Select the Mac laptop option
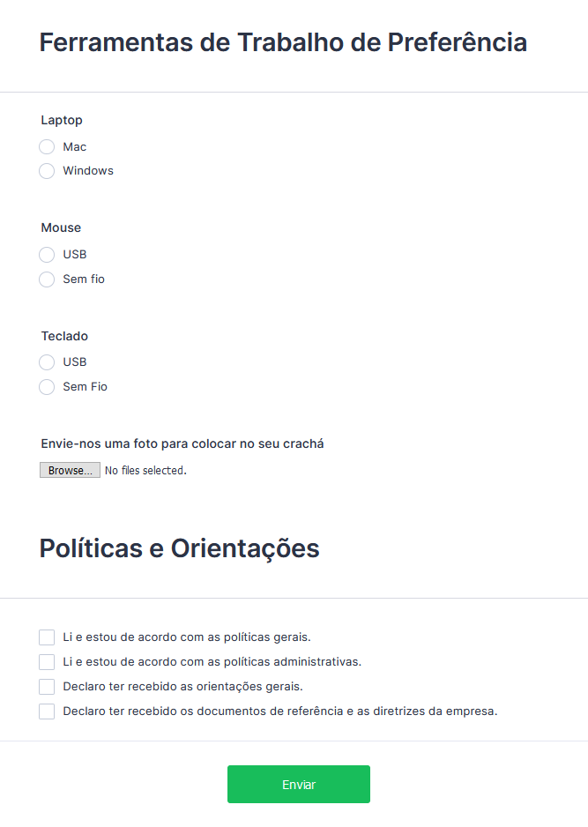The height and width of the screenshot is (827, 588). (x=47, y=146)
